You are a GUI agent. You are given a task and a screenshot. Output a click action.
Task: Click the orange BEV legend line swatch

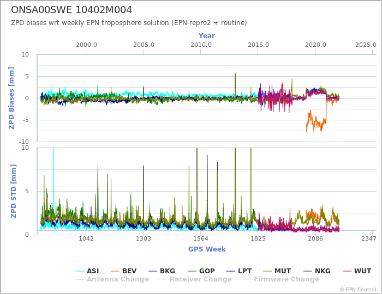coord(115,271)
